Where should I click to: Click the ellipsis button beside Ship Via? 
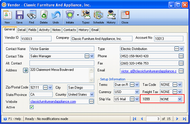tap(132, 99)
